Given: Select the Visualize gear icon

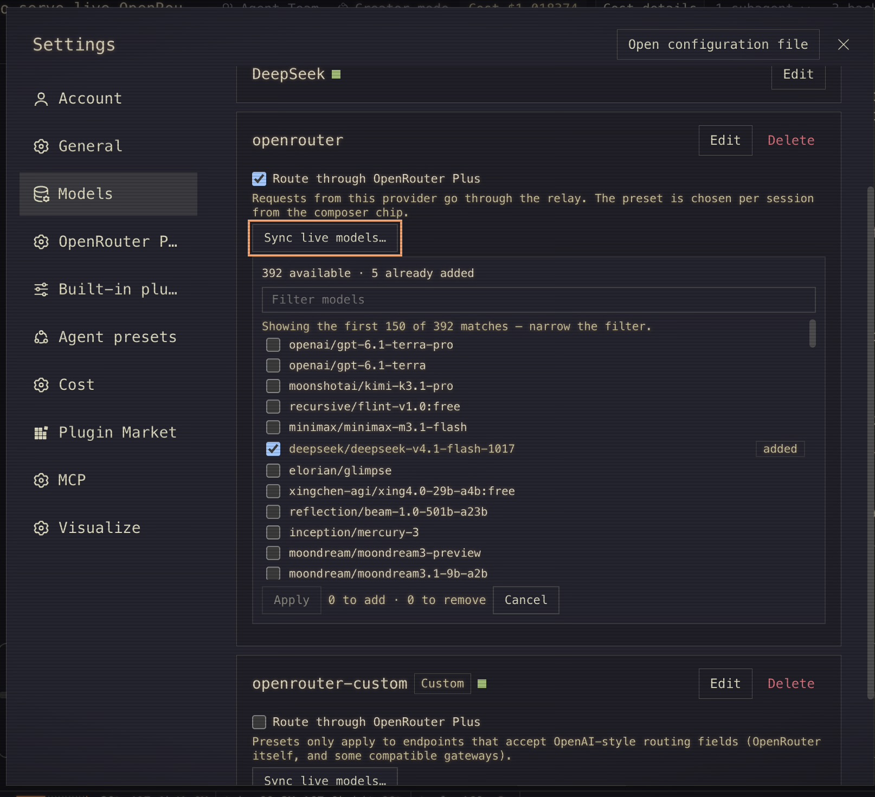Looking at the screenshot, I should pos(41,528).
